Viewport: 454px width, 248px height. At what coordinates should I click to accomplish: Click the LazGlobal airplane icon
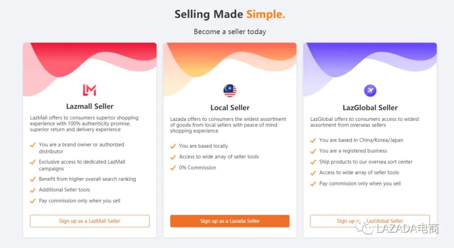pos(370,90)
